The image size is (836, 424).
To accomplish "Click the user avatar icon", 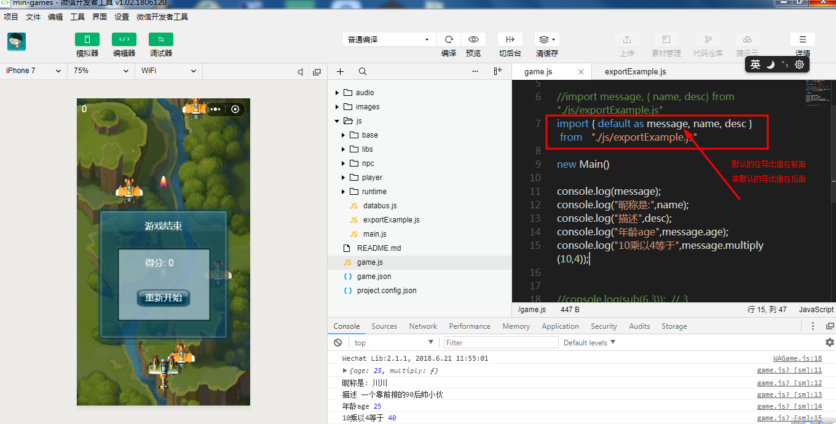I will point(17,42).
